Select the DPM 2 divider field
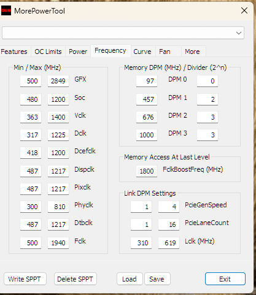Image resolution: width=256 pixels, height=295 pixels. pos(208,117)
